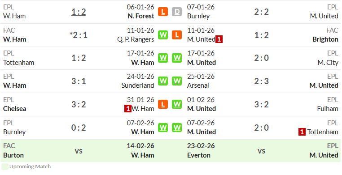This screenshot has width=342, height=175.
Task: Open the 2 : 3 Arsenal vs M. United score
Action: coord(261,81)
